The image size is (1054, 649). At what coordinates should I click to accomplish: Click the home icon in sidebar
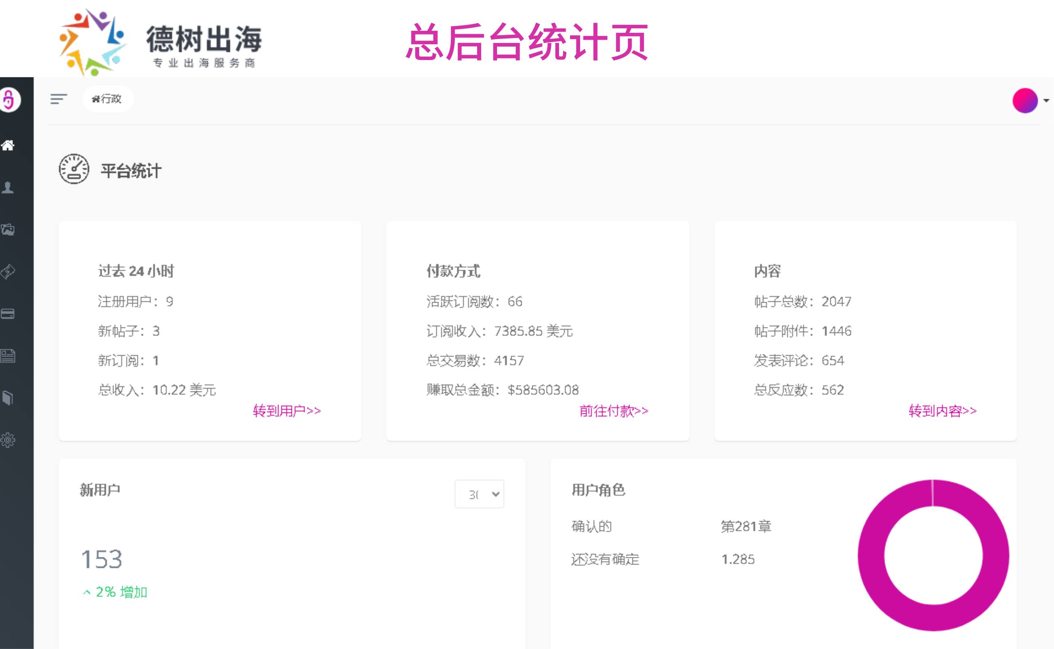[x=8, y=146]
